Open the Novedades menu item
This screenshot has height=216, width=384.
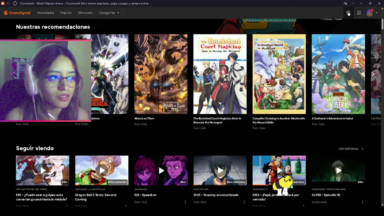[46, 13]
